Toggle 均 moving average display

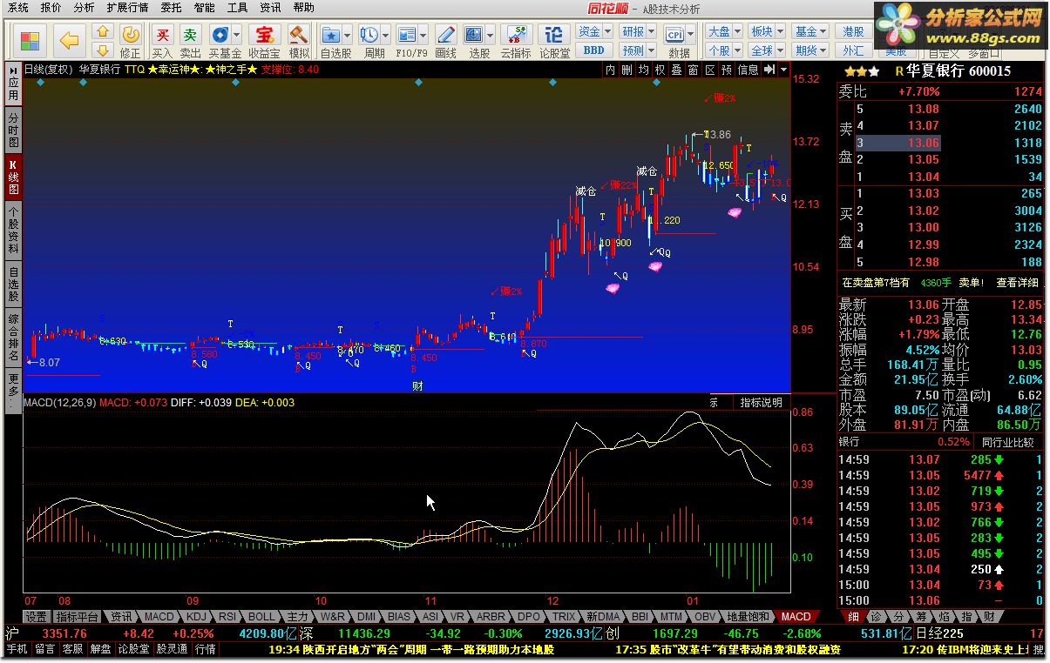[643, 70]
